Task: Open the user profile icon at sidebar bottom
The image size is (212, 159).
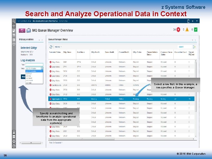Action: pos(14,132)
